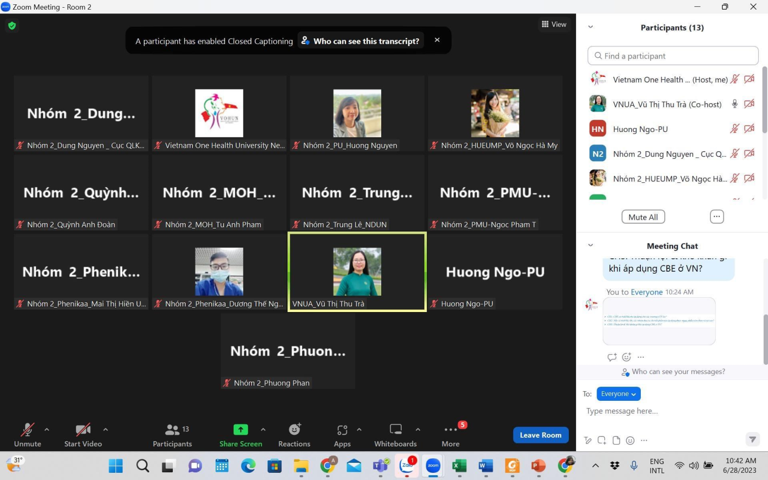Open File Explorer from taskbar
Image resolution: width=768 pixels, height=480 pixels.
(x=301, y=466)
